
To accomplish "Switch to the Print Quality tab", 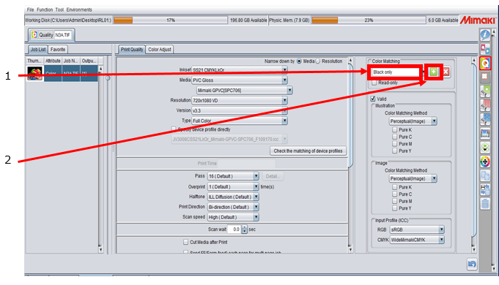I will 132,49.
